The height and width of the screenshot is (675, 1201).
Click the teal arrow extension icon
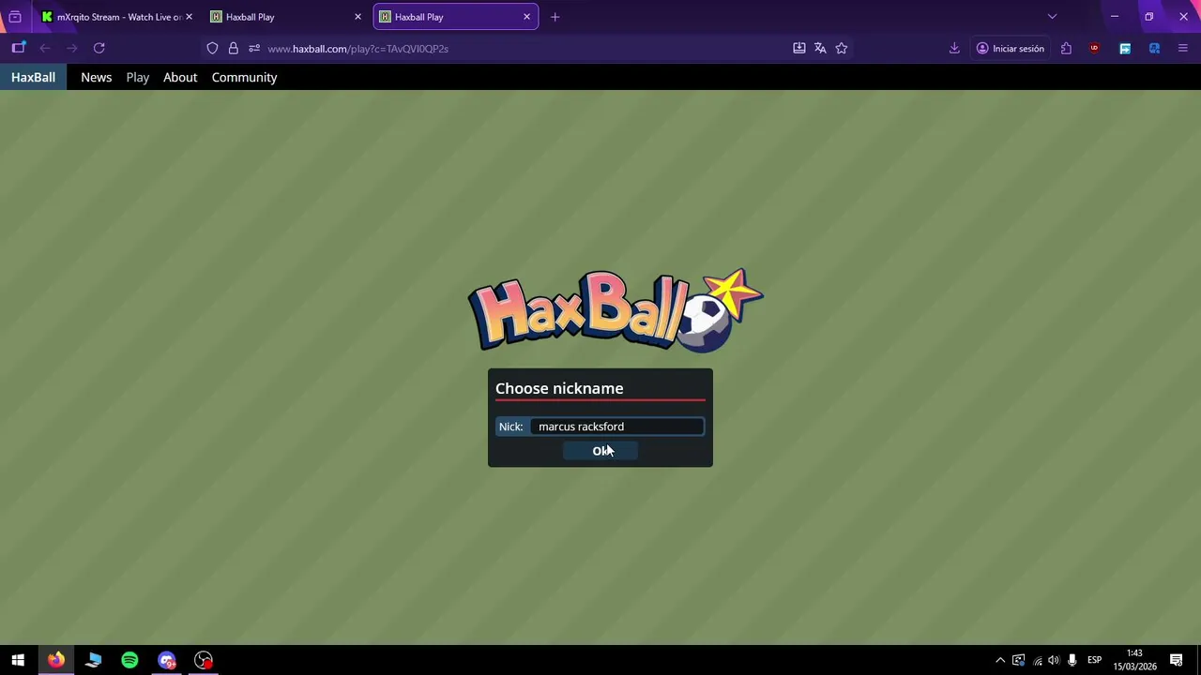point(1125,48)
